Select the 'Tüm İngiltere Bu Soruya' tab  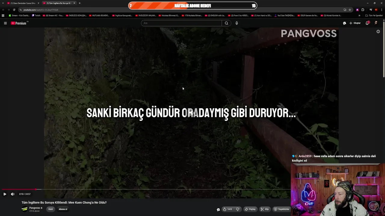(59, 3)
